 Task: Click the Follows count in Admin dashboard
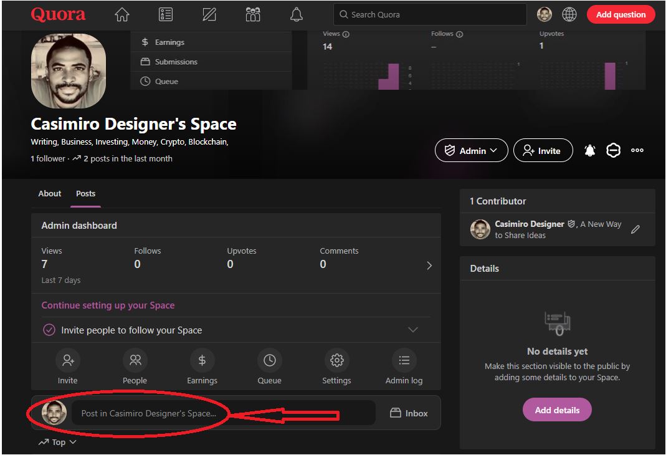(137, 264)
